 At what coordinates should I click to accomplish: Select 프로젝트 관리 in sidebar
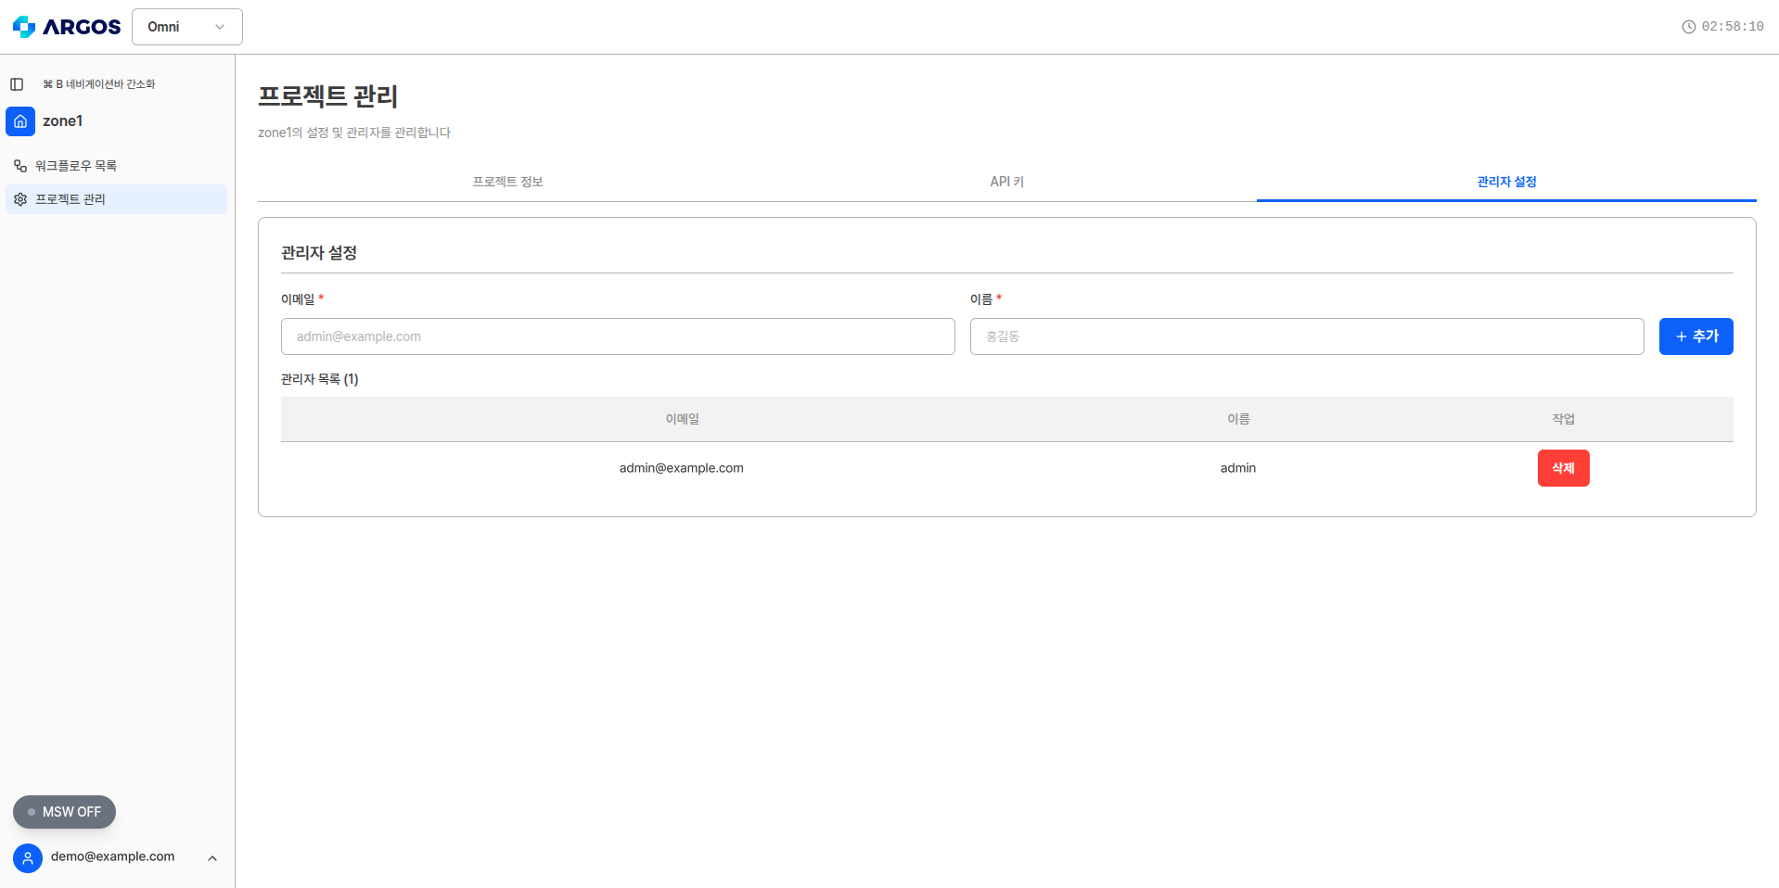pyautogui.click(x=116, y=199)
